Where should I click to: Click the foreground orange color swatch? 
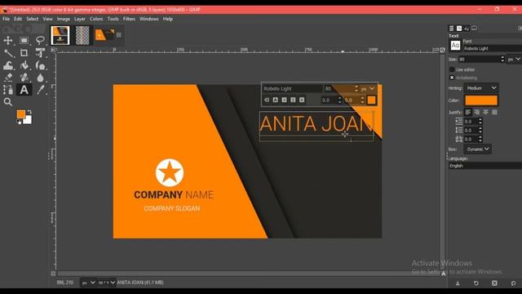[x=21, y=114]
